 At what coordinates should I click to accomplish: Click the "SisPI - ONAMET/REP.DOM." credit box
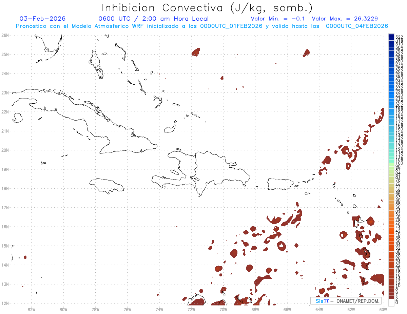click(346, 301)
